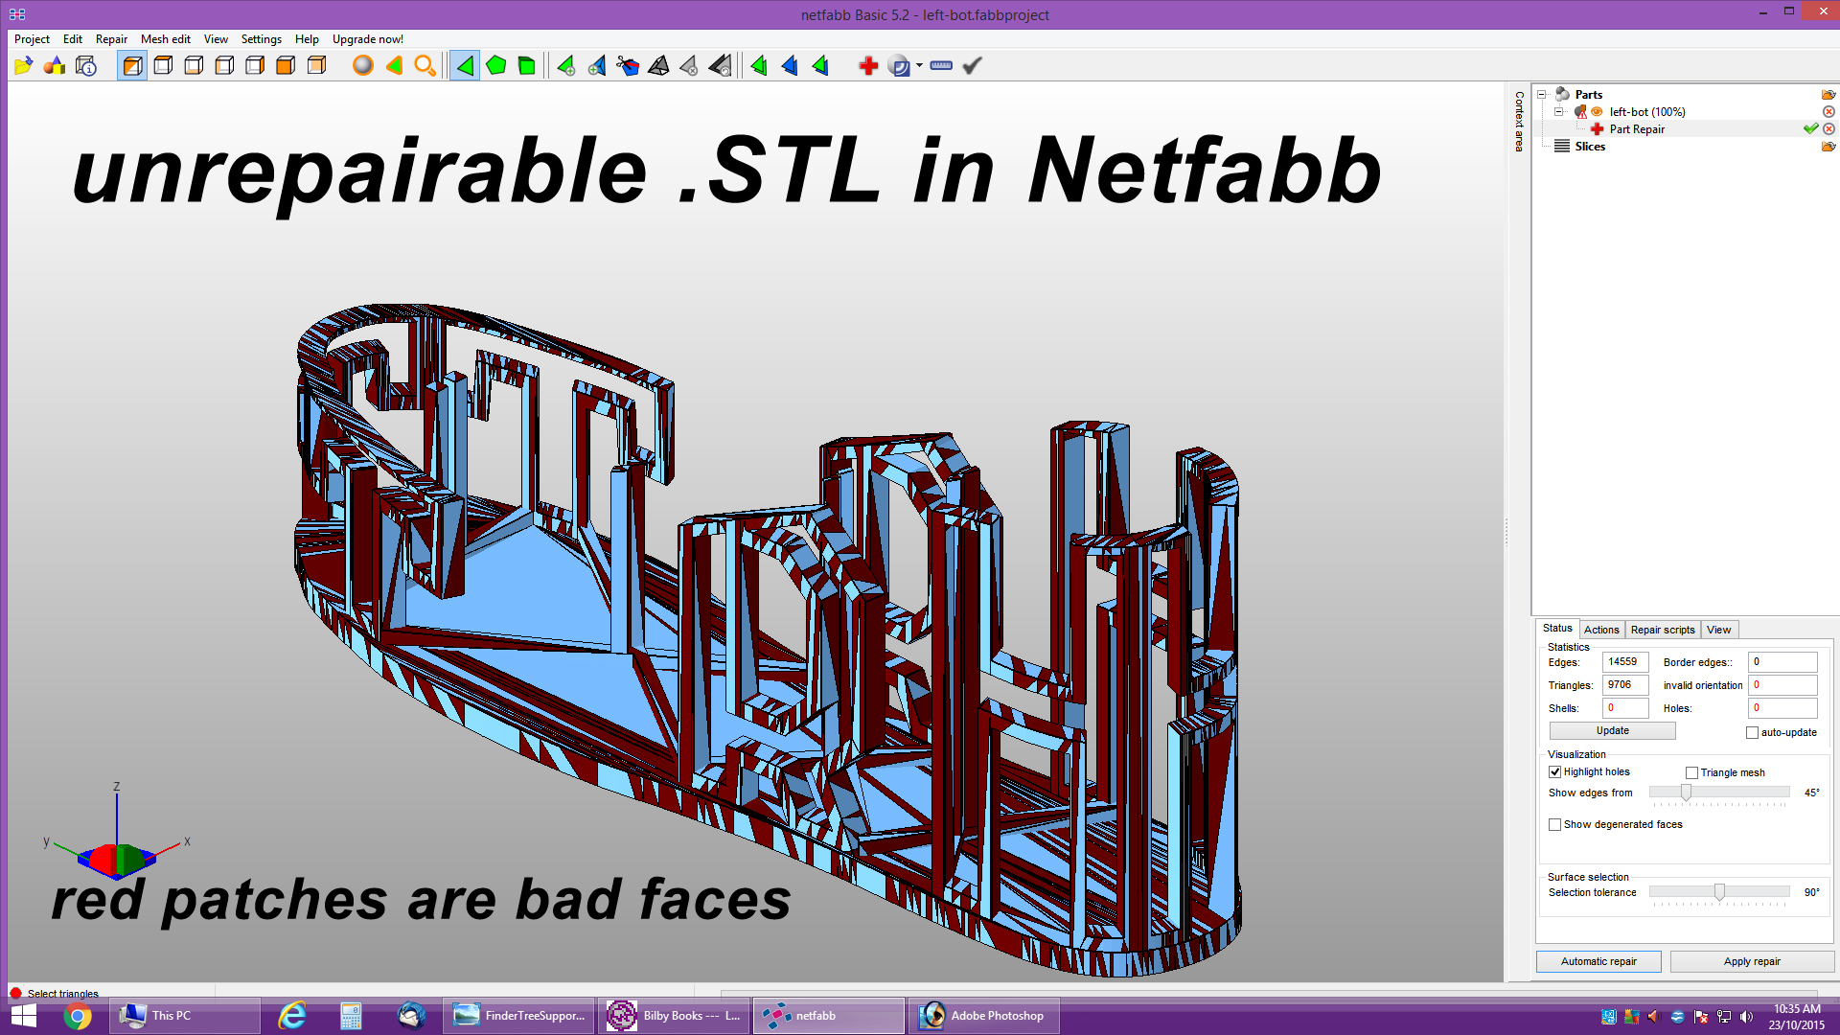The width and height of the screenshot is (1840, 1035).
Task: Click the Apply repair button
Action: coord(1751,961)
